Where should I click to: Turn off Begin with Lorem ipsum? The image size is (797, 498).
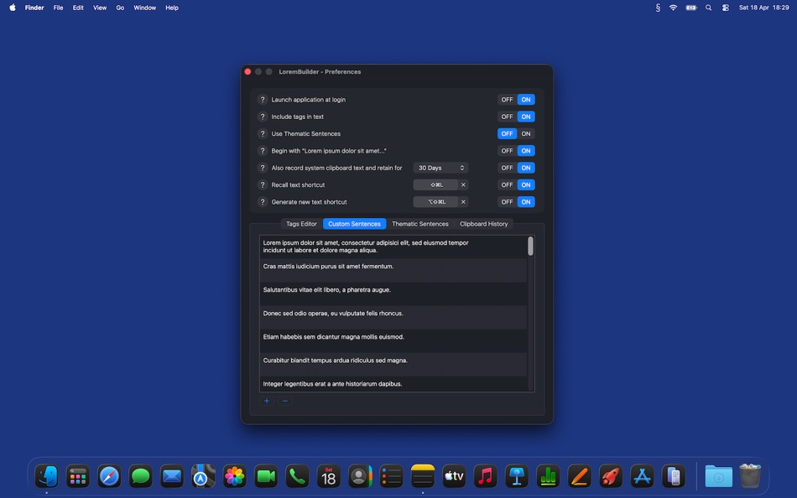point(507,151)
